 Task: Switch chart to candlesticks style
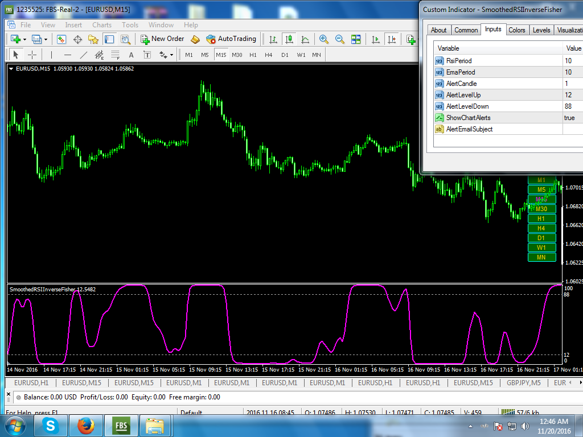coord(289,39)
